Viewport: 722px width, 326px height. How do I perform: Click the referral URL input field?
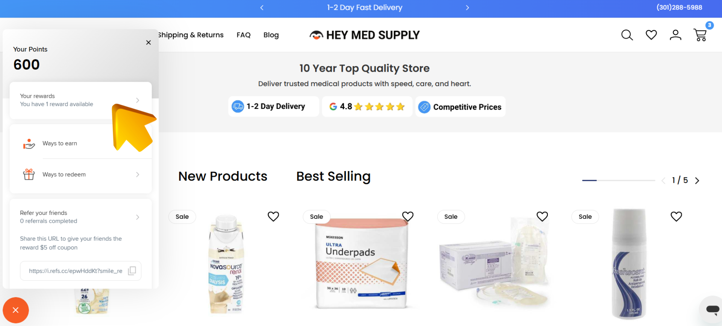pyautogui.click(x=80, y=271)
